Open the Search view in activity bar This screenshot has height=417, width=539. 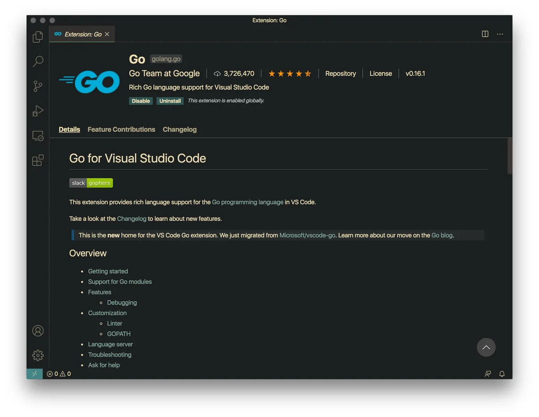click(x=38, y=61)
